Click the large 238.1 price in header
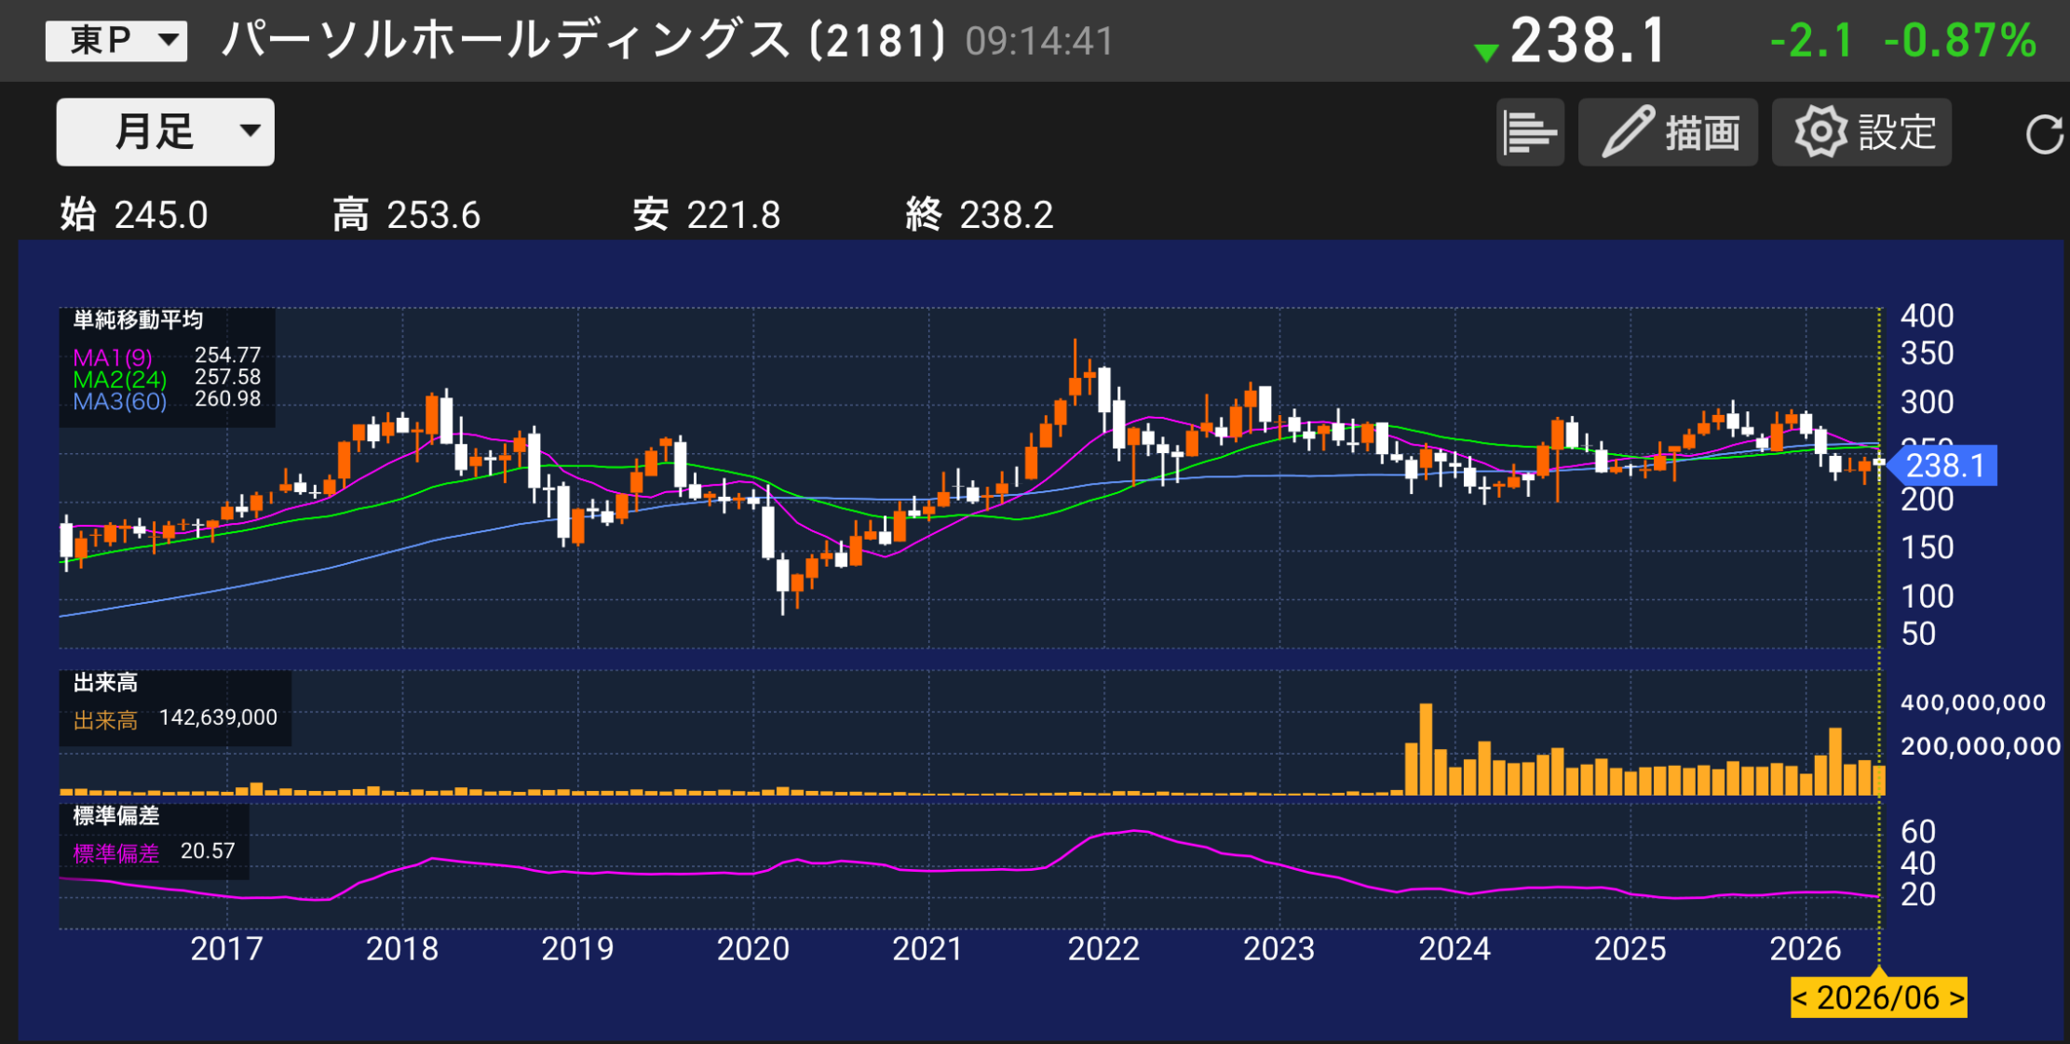The image size is (2070, 1044). point(1588,41)
